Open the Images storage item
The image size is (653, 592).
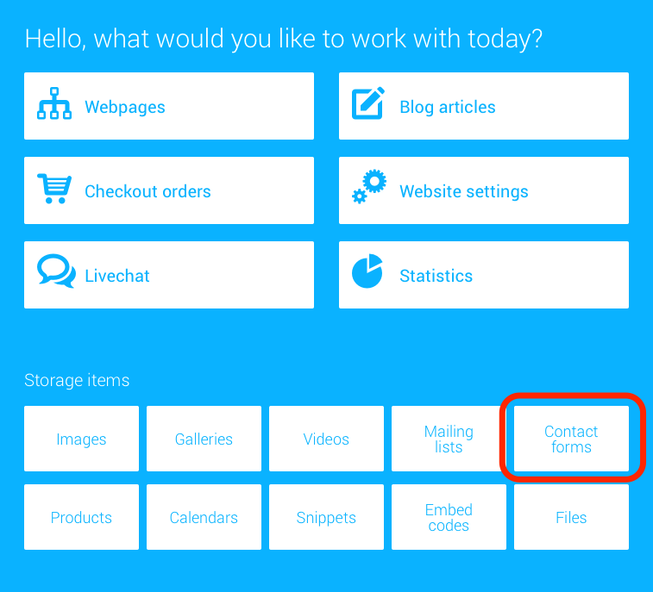point(82,439)
